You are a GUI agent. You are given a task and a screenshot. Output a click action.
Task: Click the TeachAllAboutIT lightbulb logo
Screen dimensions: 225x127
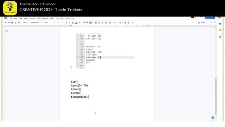coord(10,8)
